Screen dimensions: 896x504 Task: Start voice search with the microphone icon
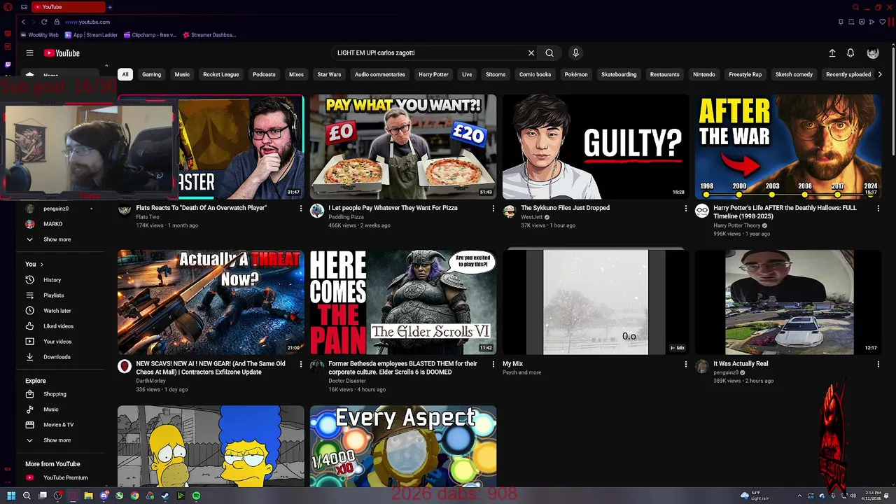(x=575, y=53)
